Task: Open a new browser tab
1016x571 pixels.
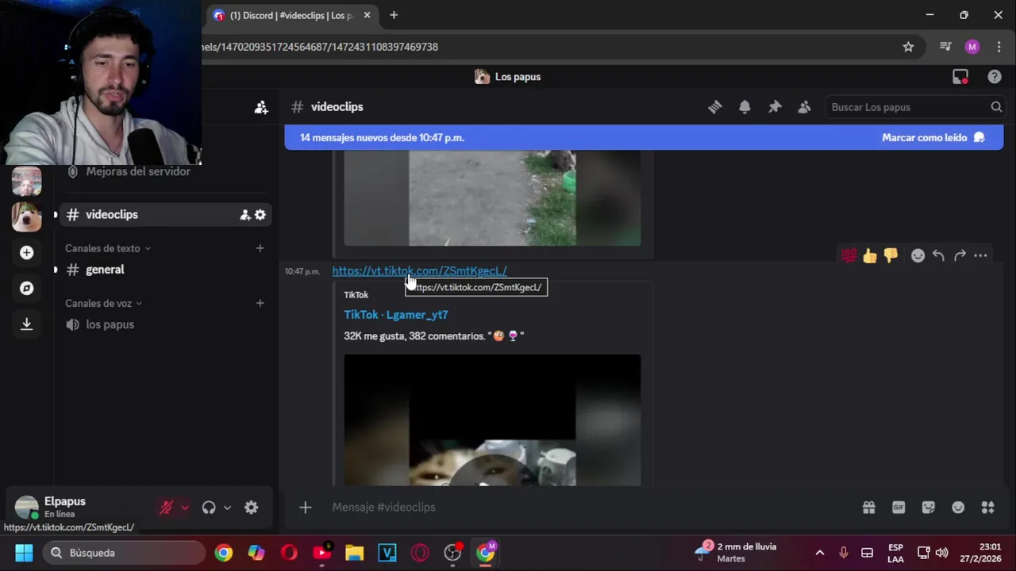Action: coord(394,15)
